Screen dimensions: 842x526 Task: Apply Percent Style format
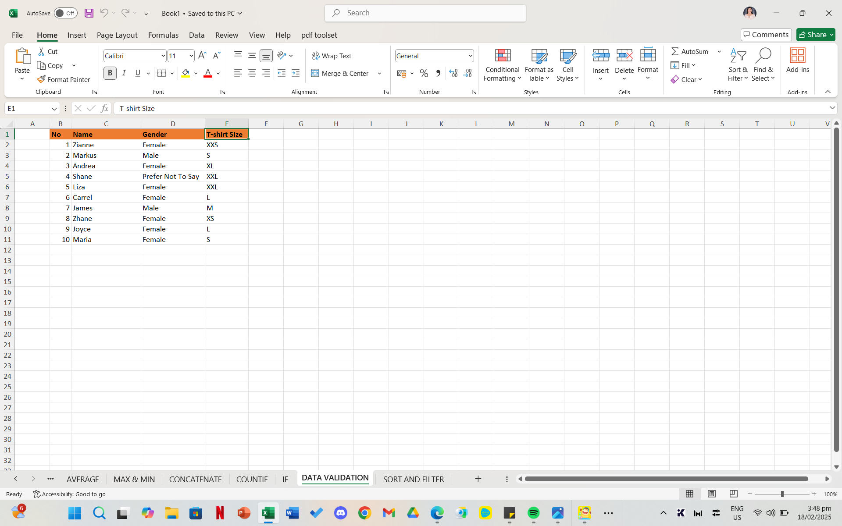pos(424,73)
